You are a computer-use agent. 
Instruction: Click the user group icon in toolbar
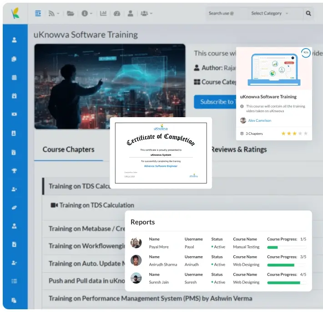pos(144,13)
